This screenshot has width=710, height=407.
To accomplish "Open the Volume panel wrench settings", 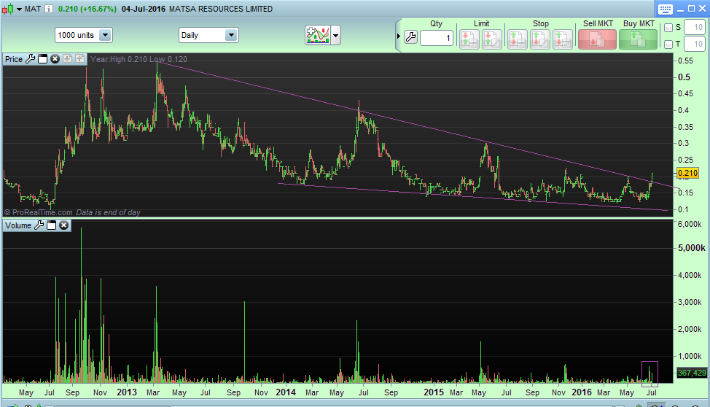I will tap(39, 225).
